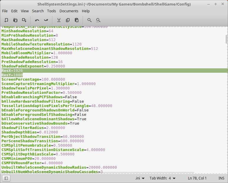Click the UnbuiltWholeSceneDynamicShadowRadius line
The width and height of the screenshot is (228, 183).
[59, 167]
